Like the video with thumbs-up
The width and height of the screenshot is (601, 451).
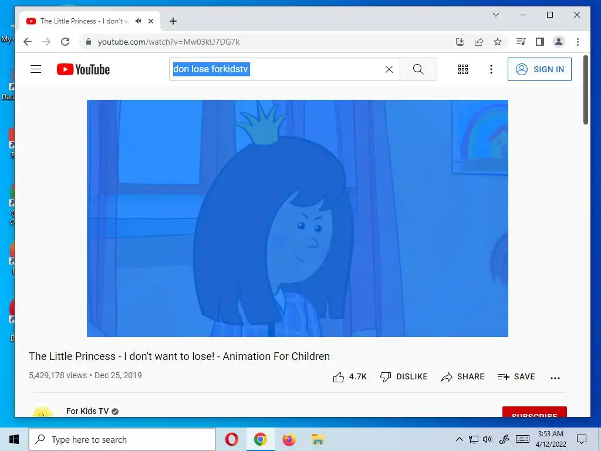point(350,377)
